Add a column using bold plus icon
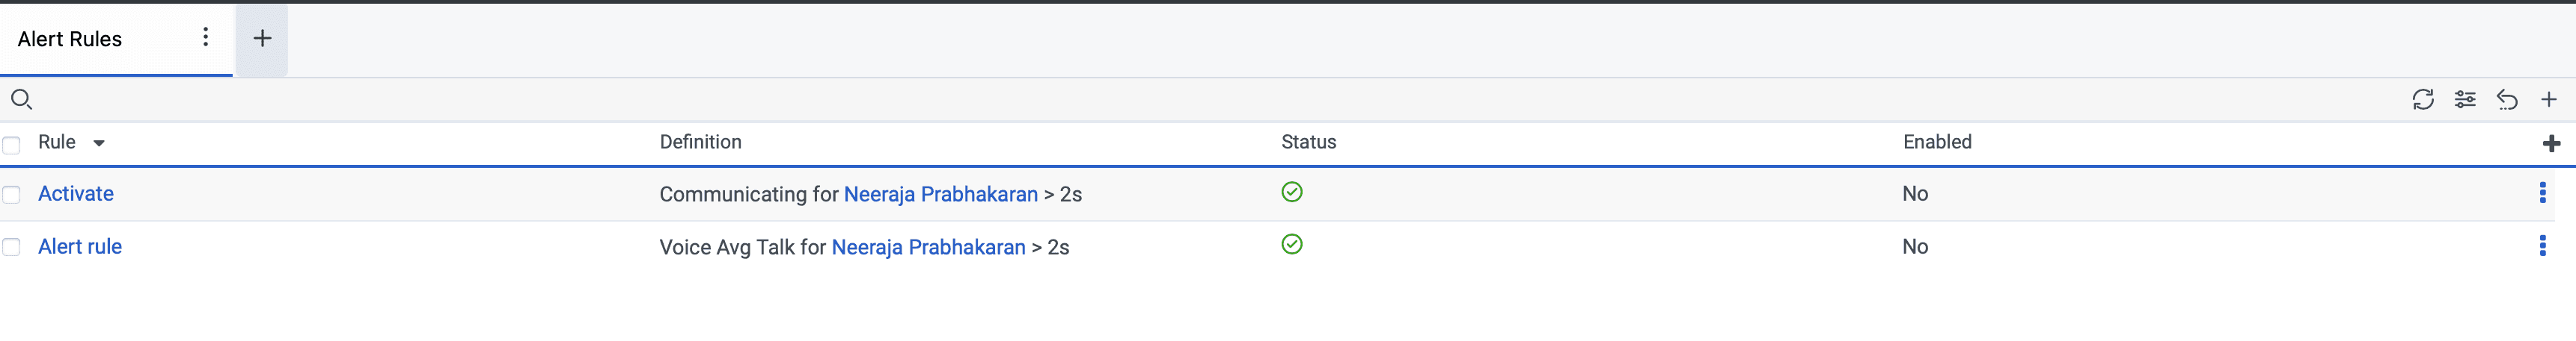 point(2550,143)
